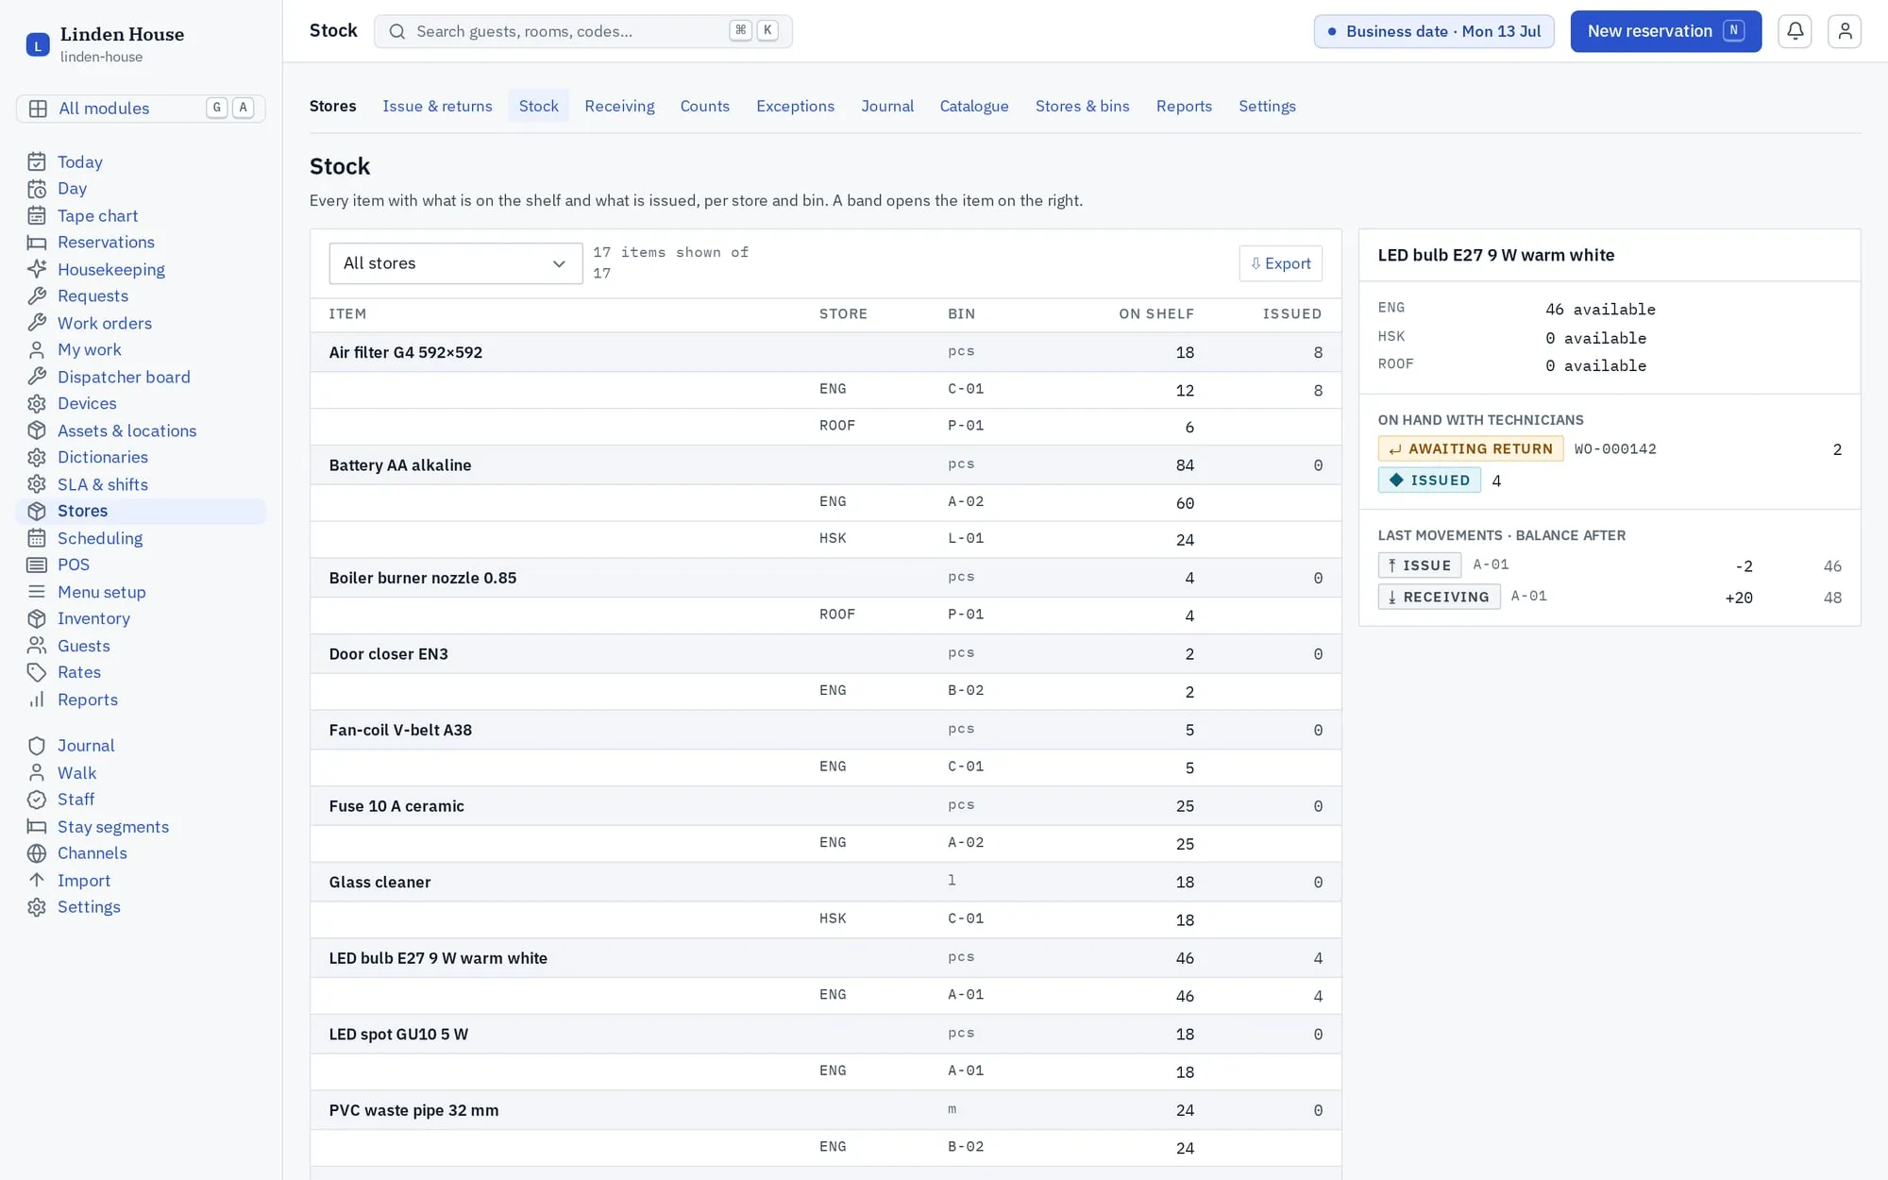Click the Import arrow icon

coord(37,881)
